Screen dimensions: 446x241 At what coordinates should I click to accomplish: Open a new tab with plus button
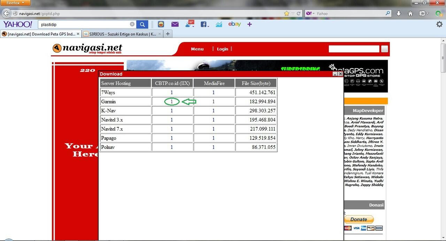[168, 34]
